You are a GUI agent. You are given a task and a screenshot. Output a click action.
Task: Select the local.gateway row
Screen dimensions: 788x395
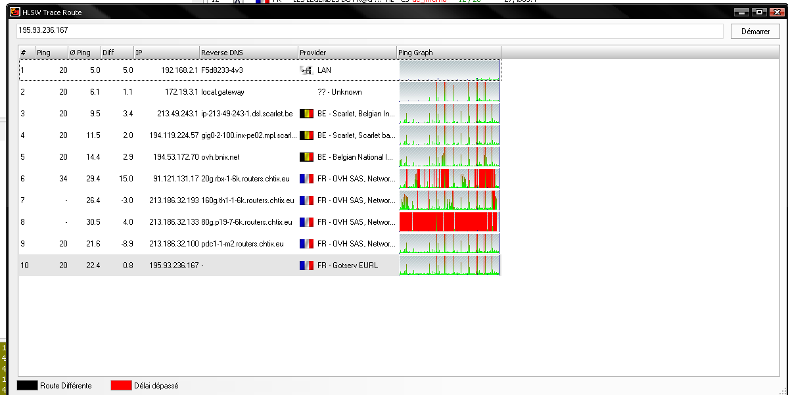coord(222,92)
